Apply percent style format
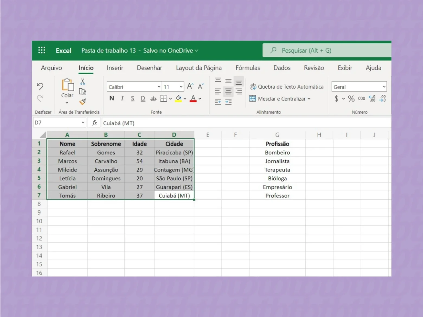This screenshot has height=317, width=423. pos(351,98)
